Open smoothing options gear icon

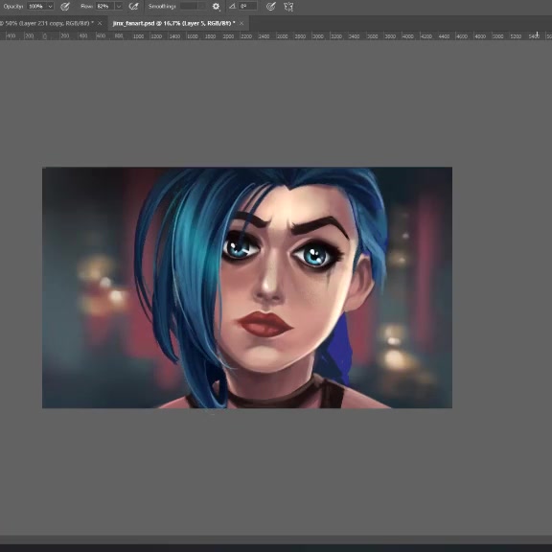(216, 7)
